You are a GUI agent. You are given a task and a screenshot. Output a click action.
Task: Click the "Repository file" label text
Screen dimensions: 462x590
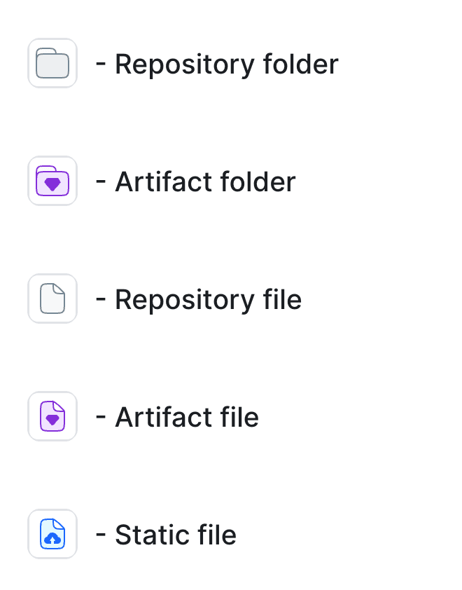[208, 300]
